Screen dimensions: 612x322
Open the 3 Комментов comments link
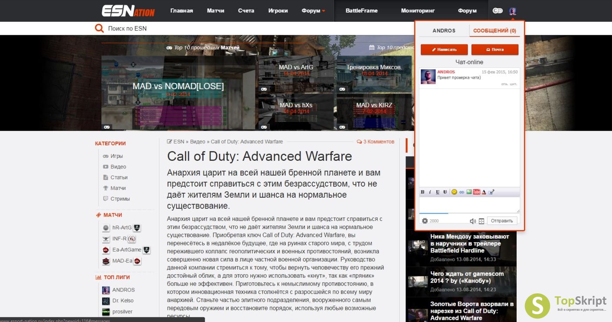coord(375,142)
